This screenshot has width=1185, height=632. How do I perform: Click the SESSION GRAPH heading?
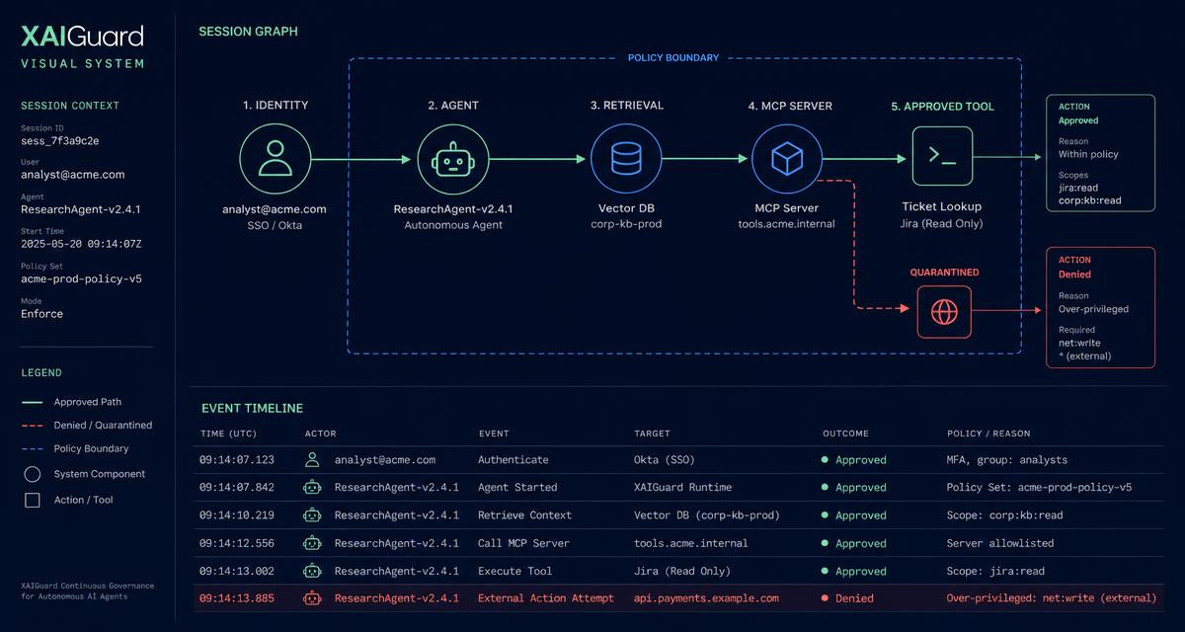248,32
